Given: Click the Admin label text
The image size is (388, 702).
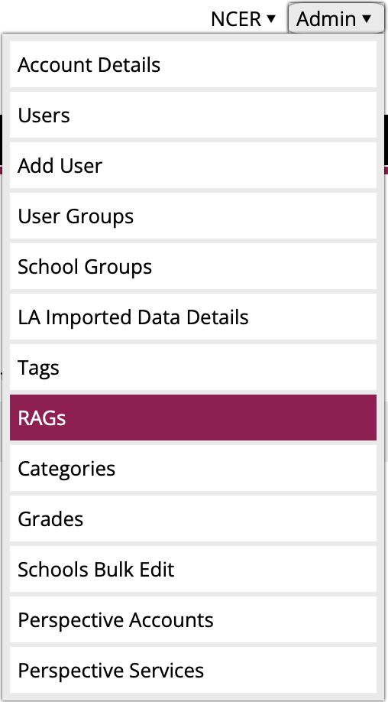Looking at the screenshot, I should tap(326, 19).
